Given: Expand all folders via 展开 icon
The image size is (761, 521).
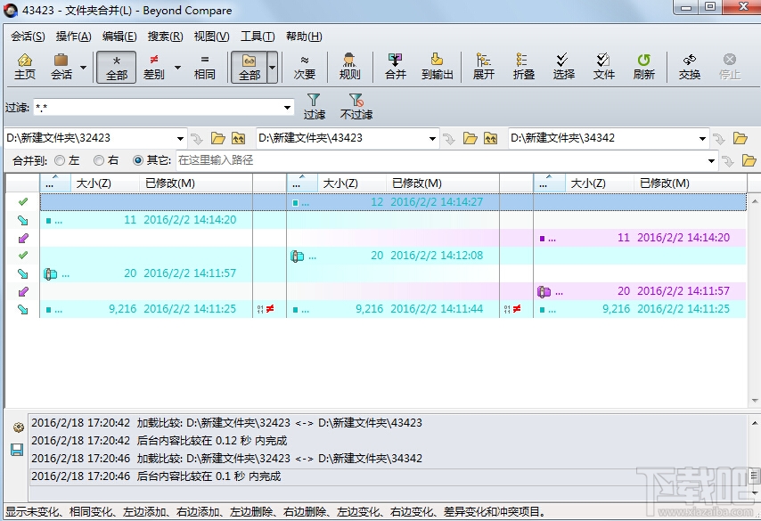Looking at the screenshot, I should pyautogui.click(x=483, y=67).
